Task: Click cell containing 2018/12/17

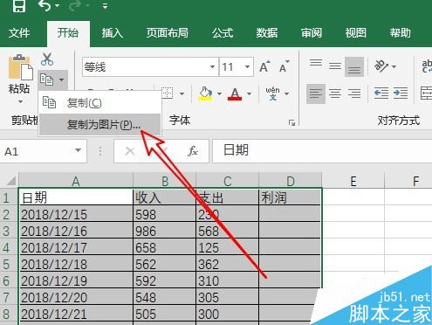Action: [76, 247]
